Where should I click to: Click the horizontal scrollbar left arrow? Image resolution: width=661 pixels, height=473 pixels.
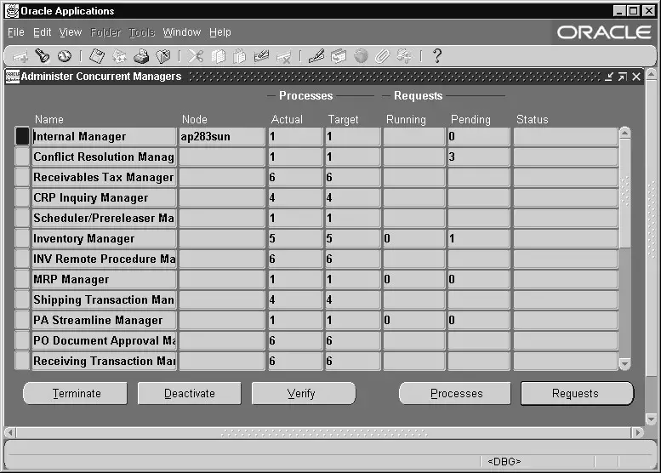(10, 432)
